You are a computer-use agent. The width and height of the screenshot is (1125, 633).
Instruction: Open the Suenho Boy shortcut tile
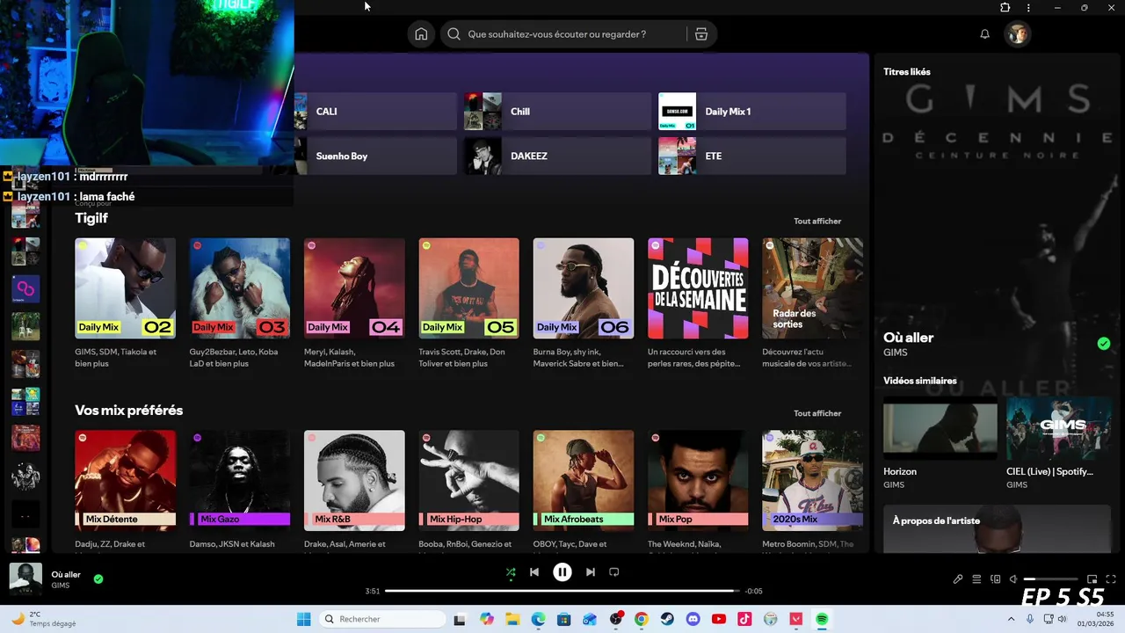376,156
